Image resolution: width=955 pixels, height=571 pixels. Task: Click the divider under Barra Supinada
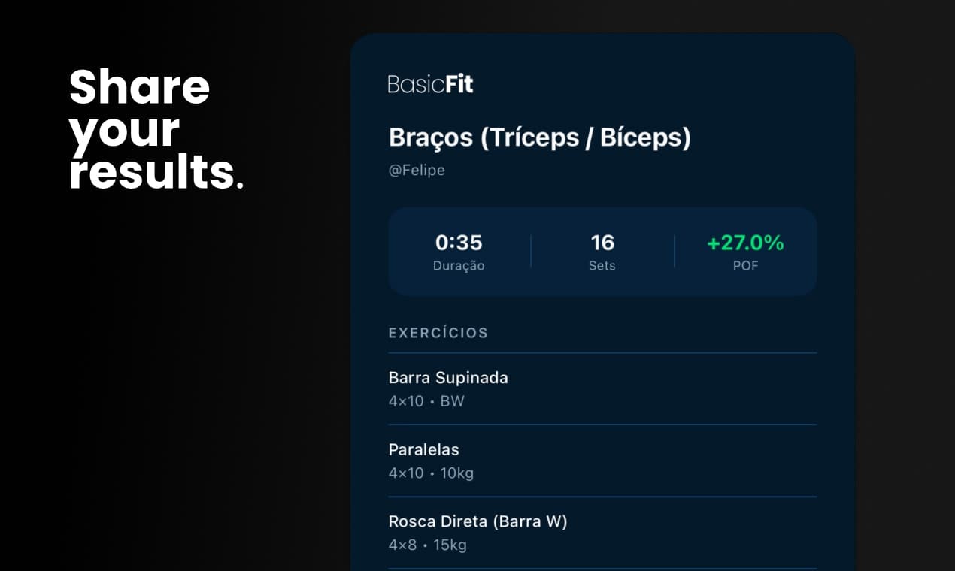[602, 424]
